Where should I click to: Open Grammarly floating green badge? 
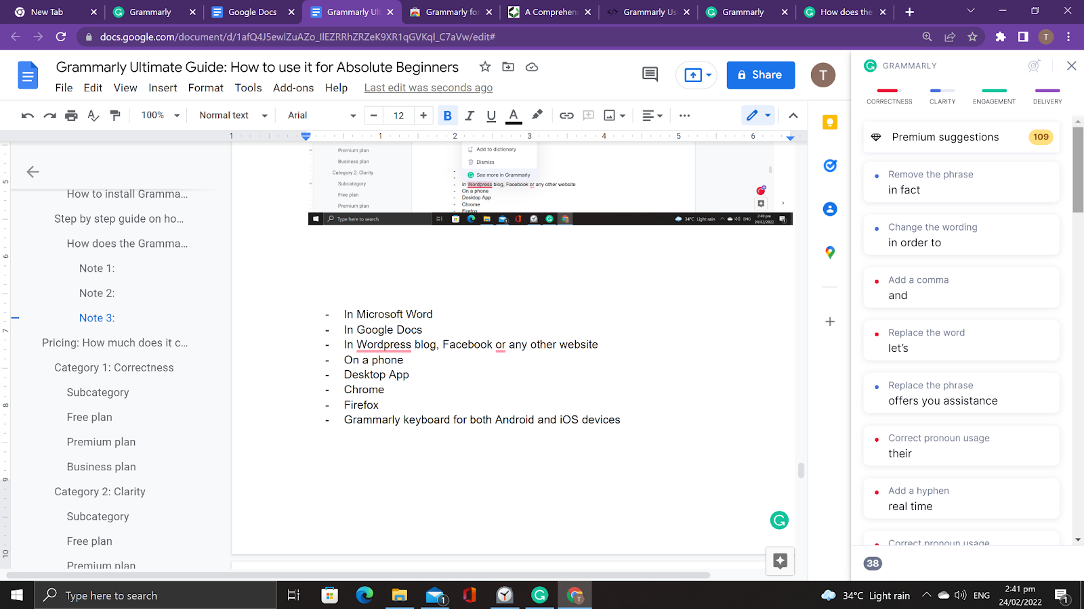pos(779,520)
